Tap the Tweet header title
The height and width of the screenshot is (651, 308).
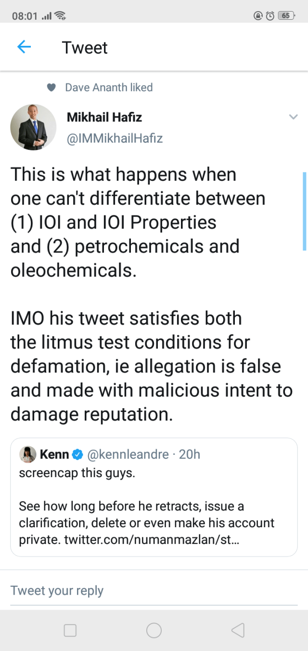(85, 48)
